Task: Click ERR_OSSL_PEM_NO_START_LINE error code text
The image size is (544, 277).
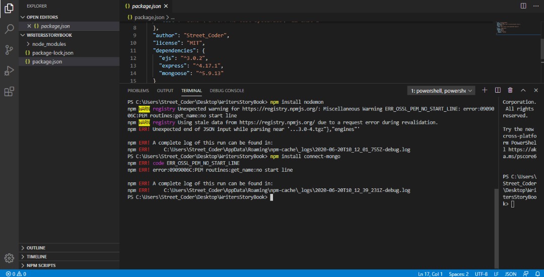Action: [203, 163]
